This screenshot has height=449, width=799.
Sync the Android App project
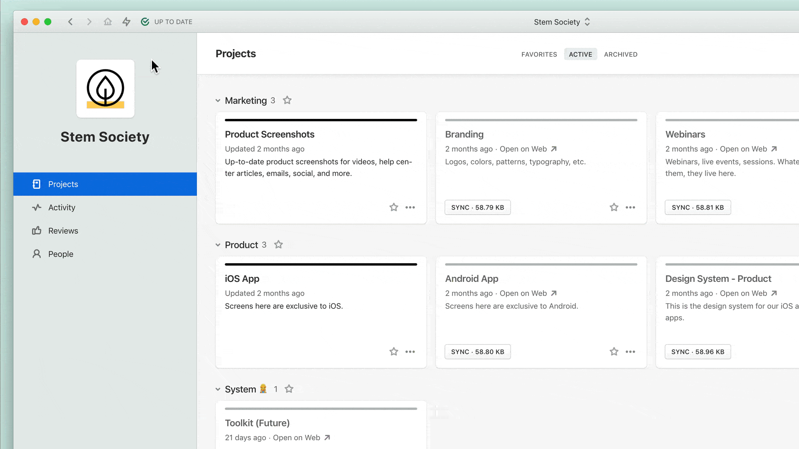tap(478, 352)
